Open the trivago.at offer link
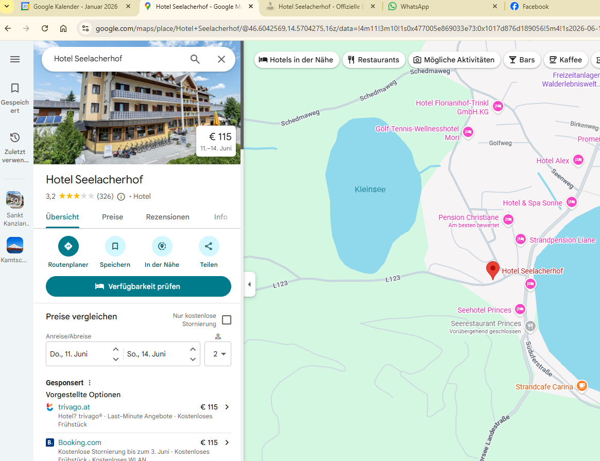 pyautogui.click(x=74, y=407)
